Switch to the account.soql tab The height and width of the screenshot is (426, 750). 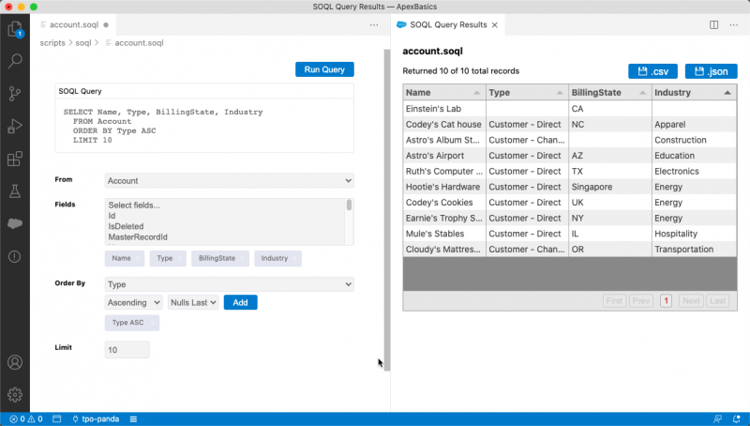click(74, 25)
